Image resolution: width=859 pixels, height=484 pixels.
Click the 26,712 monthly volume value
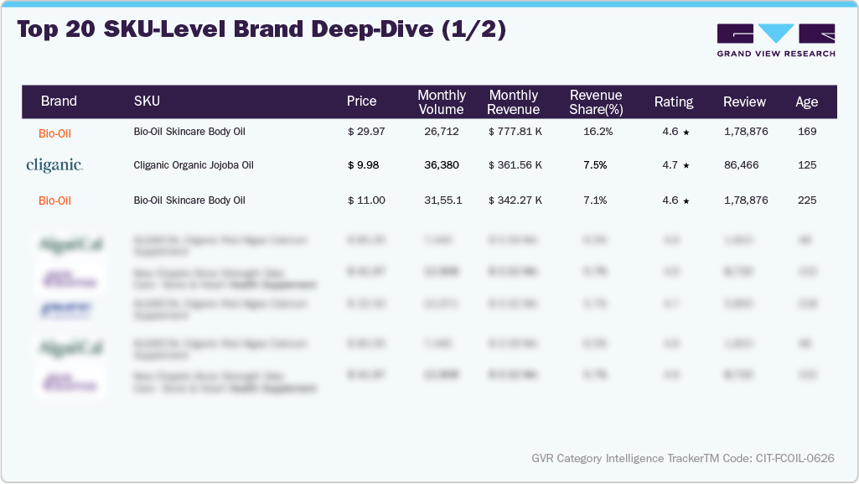(442, 132)
